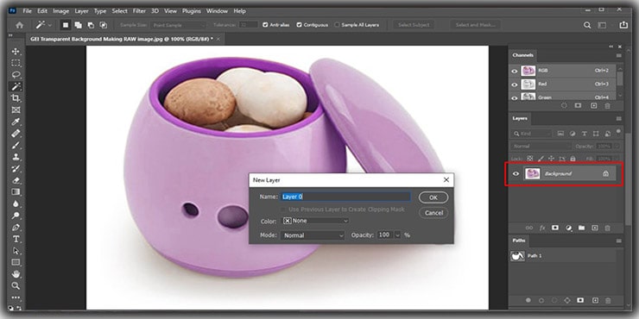The width and height of the screenshot is (639, 319).
Task: Open Color dropdown in New Layer dialog
Action: 316,221
